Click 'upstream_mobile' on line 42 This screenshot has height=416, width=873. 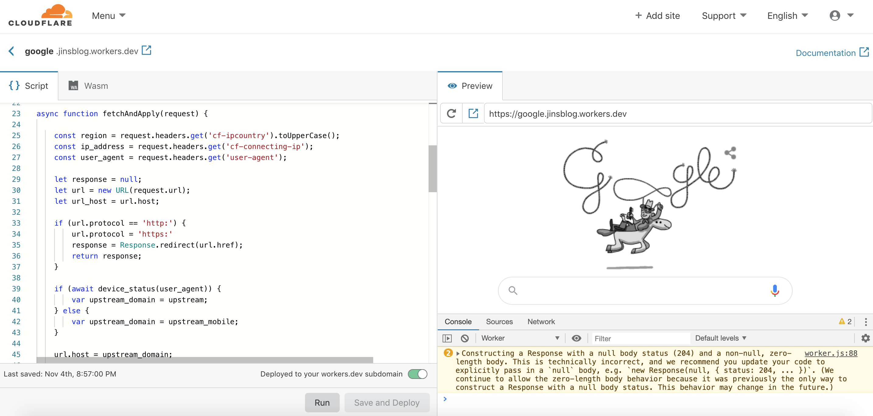(x=201, y=321)
